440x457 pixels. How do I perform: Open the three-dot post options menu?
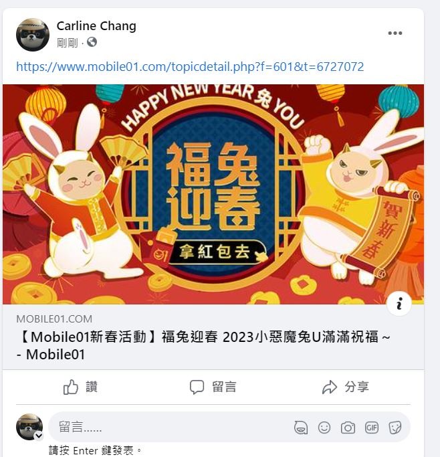tap(395, 33)
